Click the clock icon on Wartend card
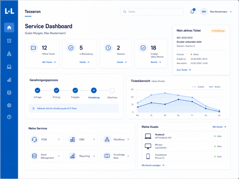The height and width of the screenshot is (179, 239). point(108,48)
